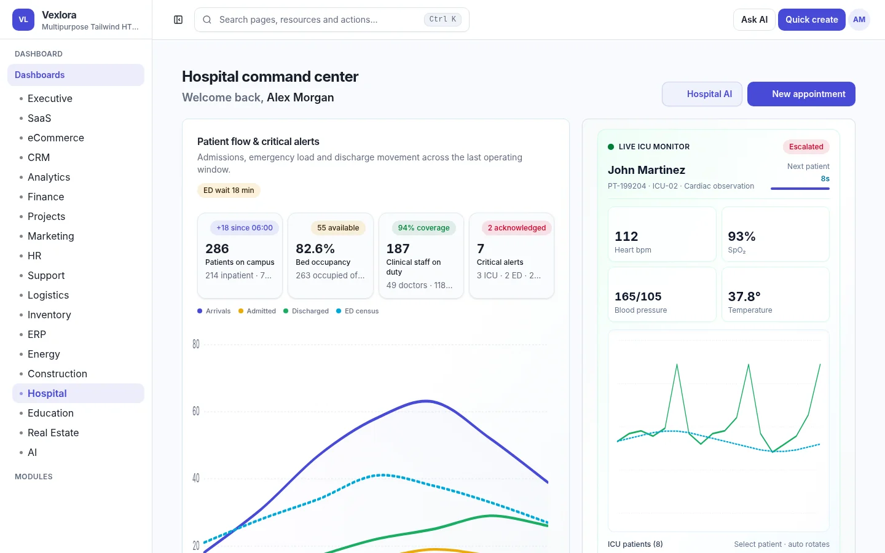
Task: Toggle Admitted series in chart legend
Action: point(257,311)
